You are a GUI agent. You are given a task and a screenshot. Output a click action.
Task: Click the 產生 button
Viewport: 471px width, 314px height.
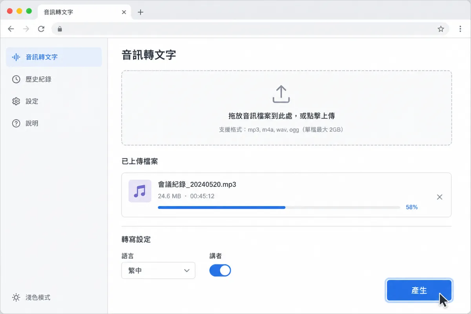click(x=419, y=290)
